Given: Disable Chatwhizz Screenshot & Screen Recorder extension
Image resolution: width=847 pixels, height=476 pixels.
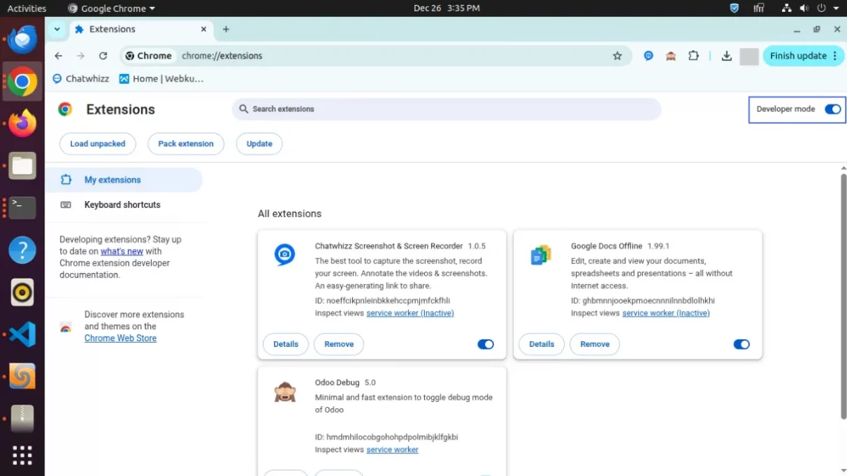Looking at the screenshot, I should coord(486,344).
